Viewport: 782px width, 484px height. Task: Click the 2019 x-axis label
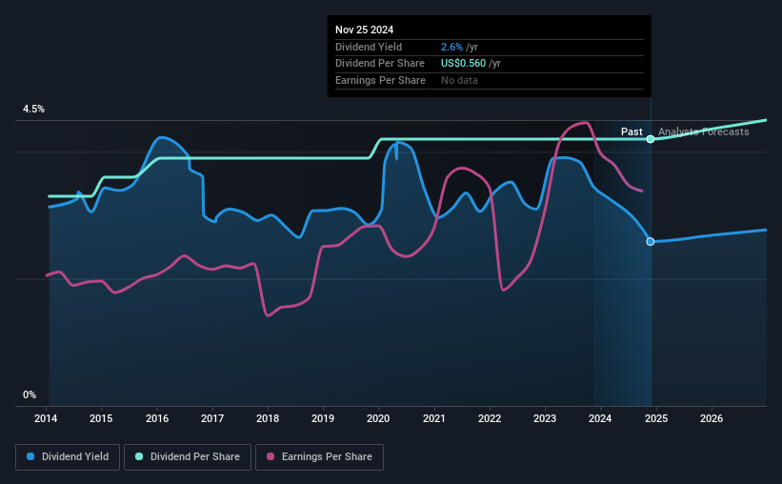(323, 418)
